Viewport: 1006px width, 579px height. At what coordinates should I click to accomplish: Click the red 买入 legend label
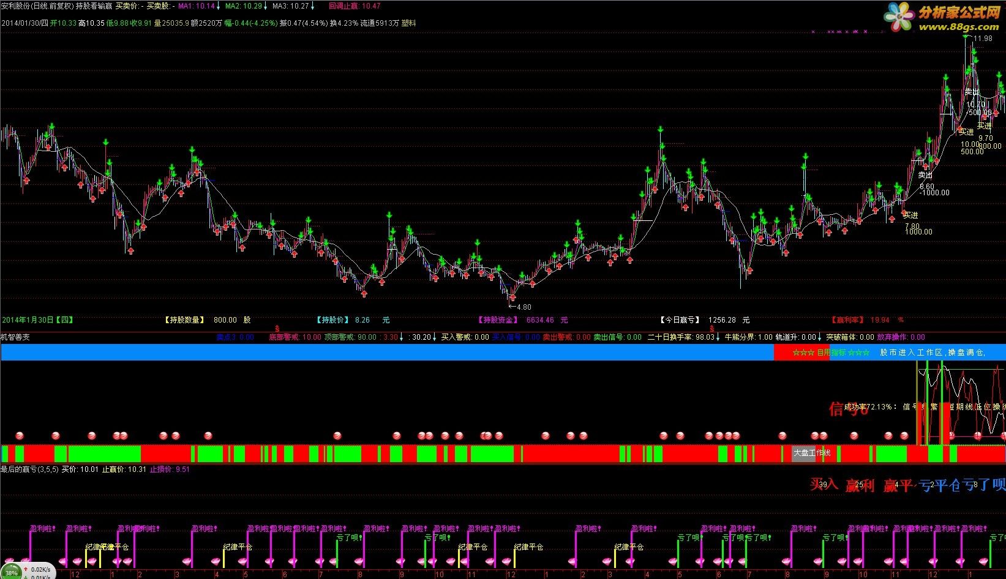coord(824,485)
